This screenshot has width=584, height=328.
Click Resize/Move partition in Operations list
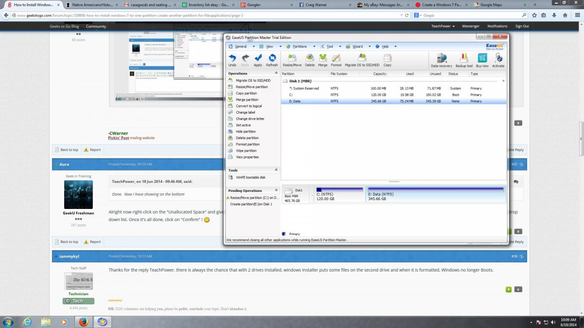click(x=252, y=87)
